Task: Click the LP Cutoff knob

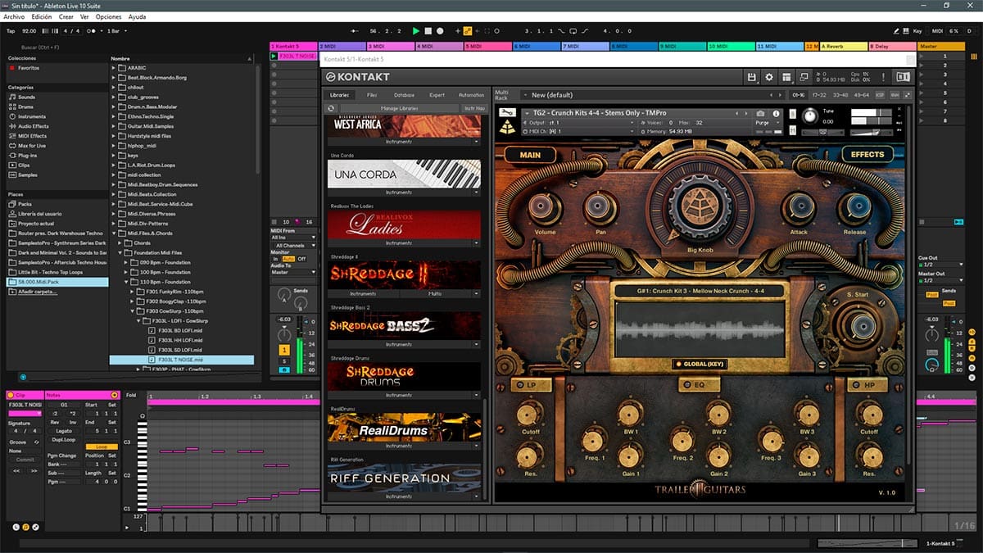Action: click(x=529, y=415)
